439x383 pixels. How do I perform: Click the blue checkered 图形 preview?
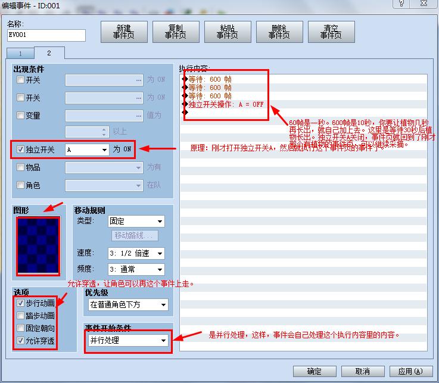coord(38,245)
